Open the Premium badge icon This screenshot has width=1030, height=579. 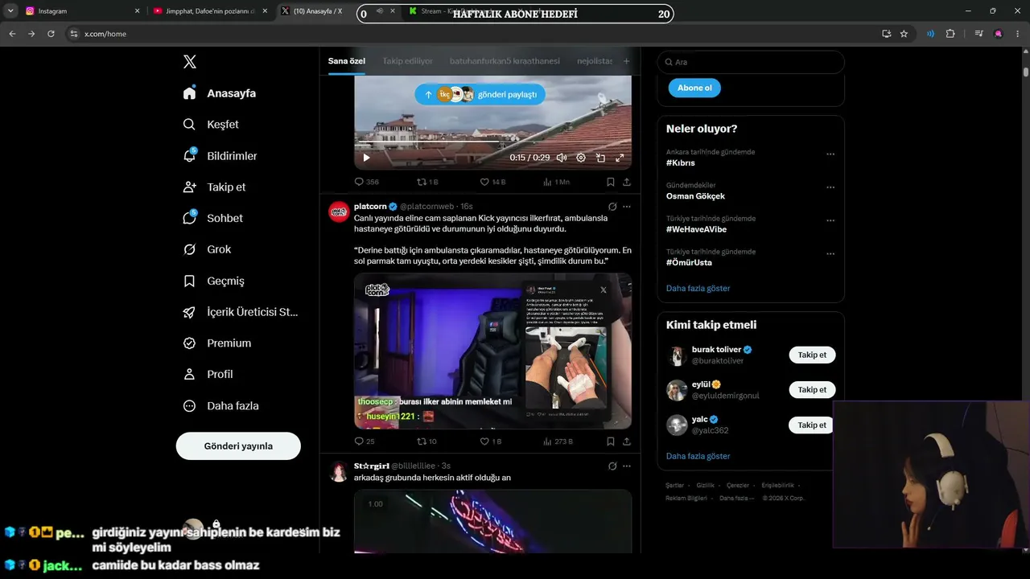tap(189, 343)
